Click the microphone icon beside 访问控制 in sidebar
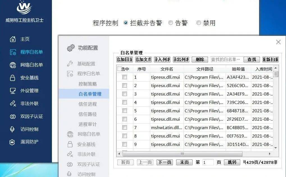286x177 pixels. (12, 129)
